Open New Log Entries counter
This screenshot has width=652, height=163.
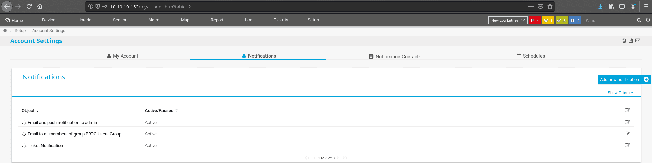point(508,20)
